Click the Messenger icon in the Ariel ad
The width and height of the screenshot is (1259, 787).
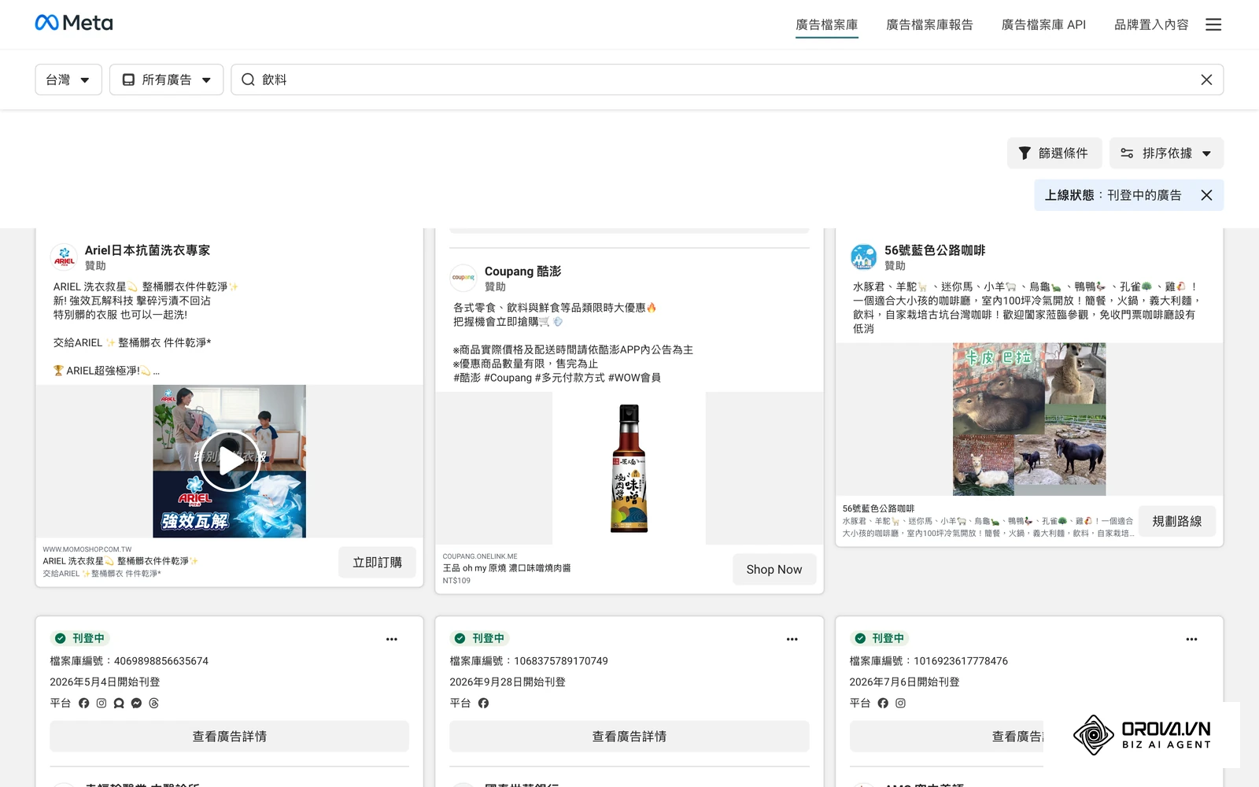click(x=136, y=703)
